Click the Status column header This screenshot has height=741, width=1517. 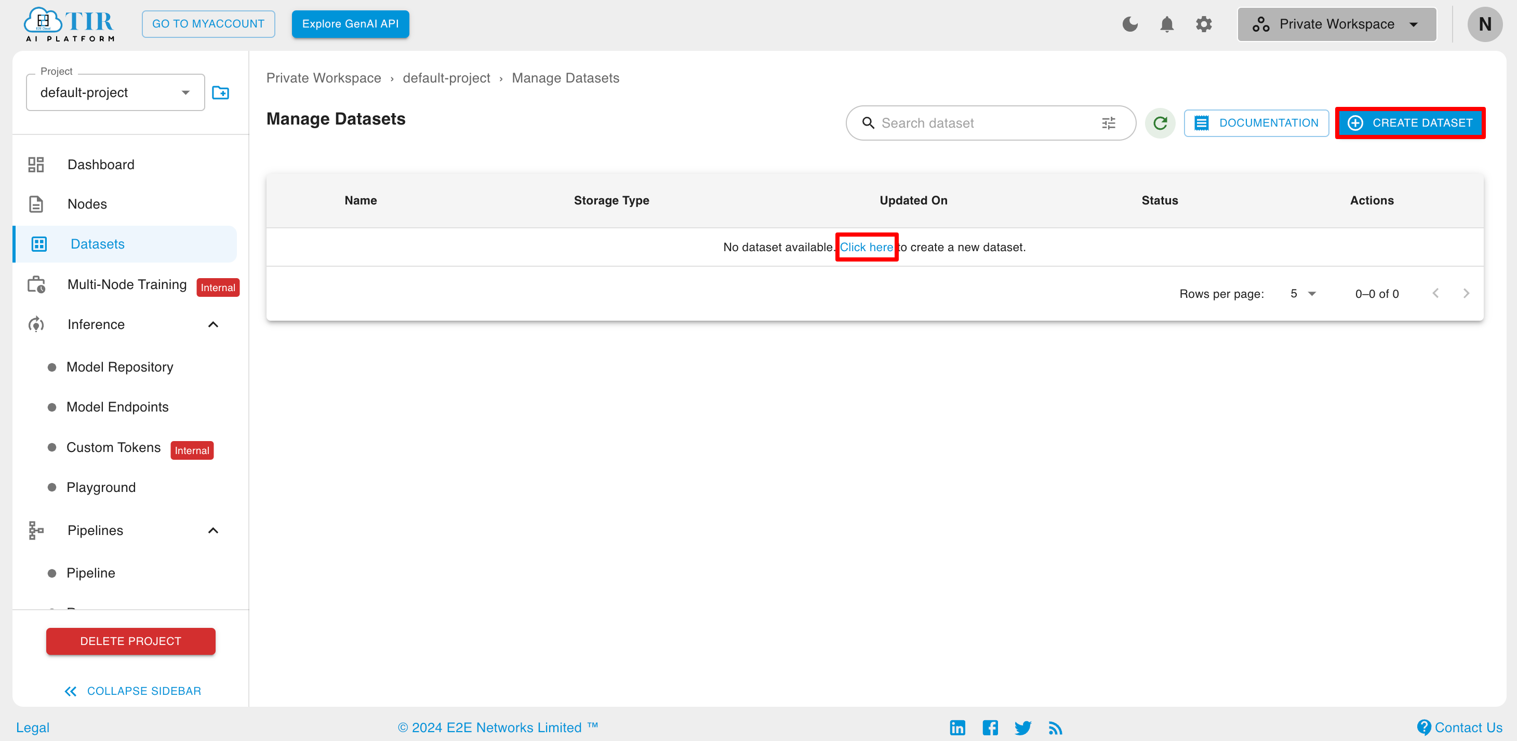pos(1160,200)
